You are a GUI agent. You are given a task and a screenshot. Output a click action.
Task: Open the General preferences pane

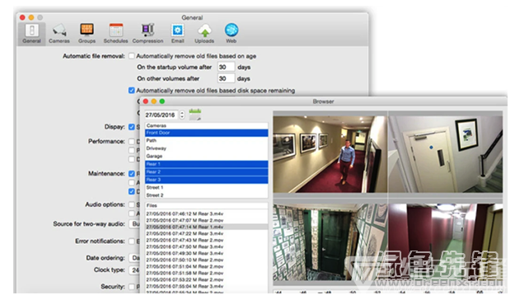coord(32,34)
